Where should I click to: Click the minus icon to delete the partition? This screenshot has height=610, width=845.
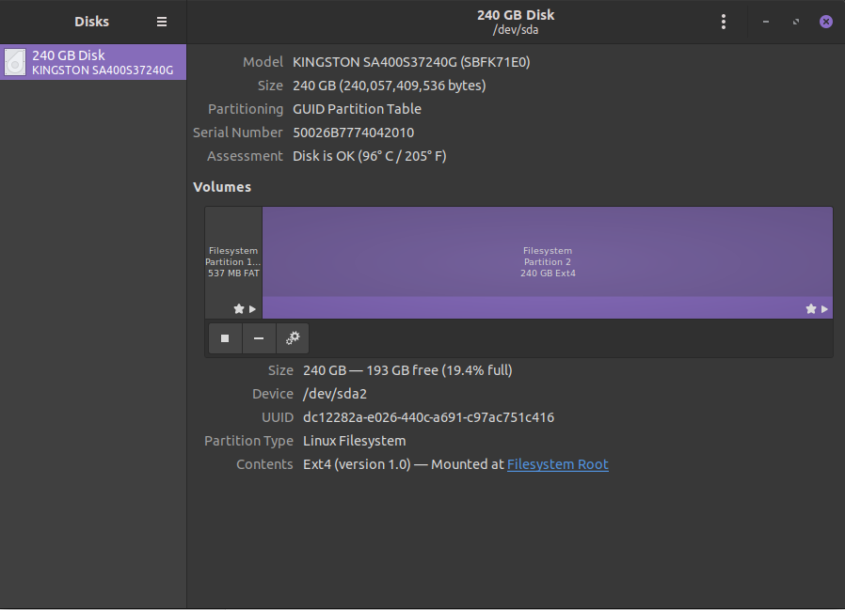(x=259, y=338)
